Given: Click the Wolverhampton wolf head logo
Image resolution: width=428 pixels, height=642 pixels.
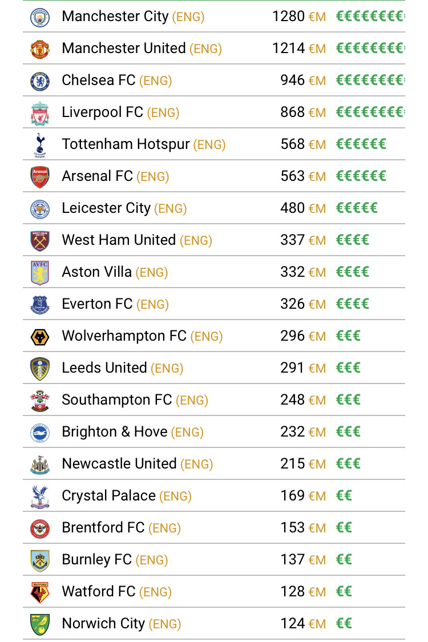Looking at the screenshot, I should click(40, 337).
